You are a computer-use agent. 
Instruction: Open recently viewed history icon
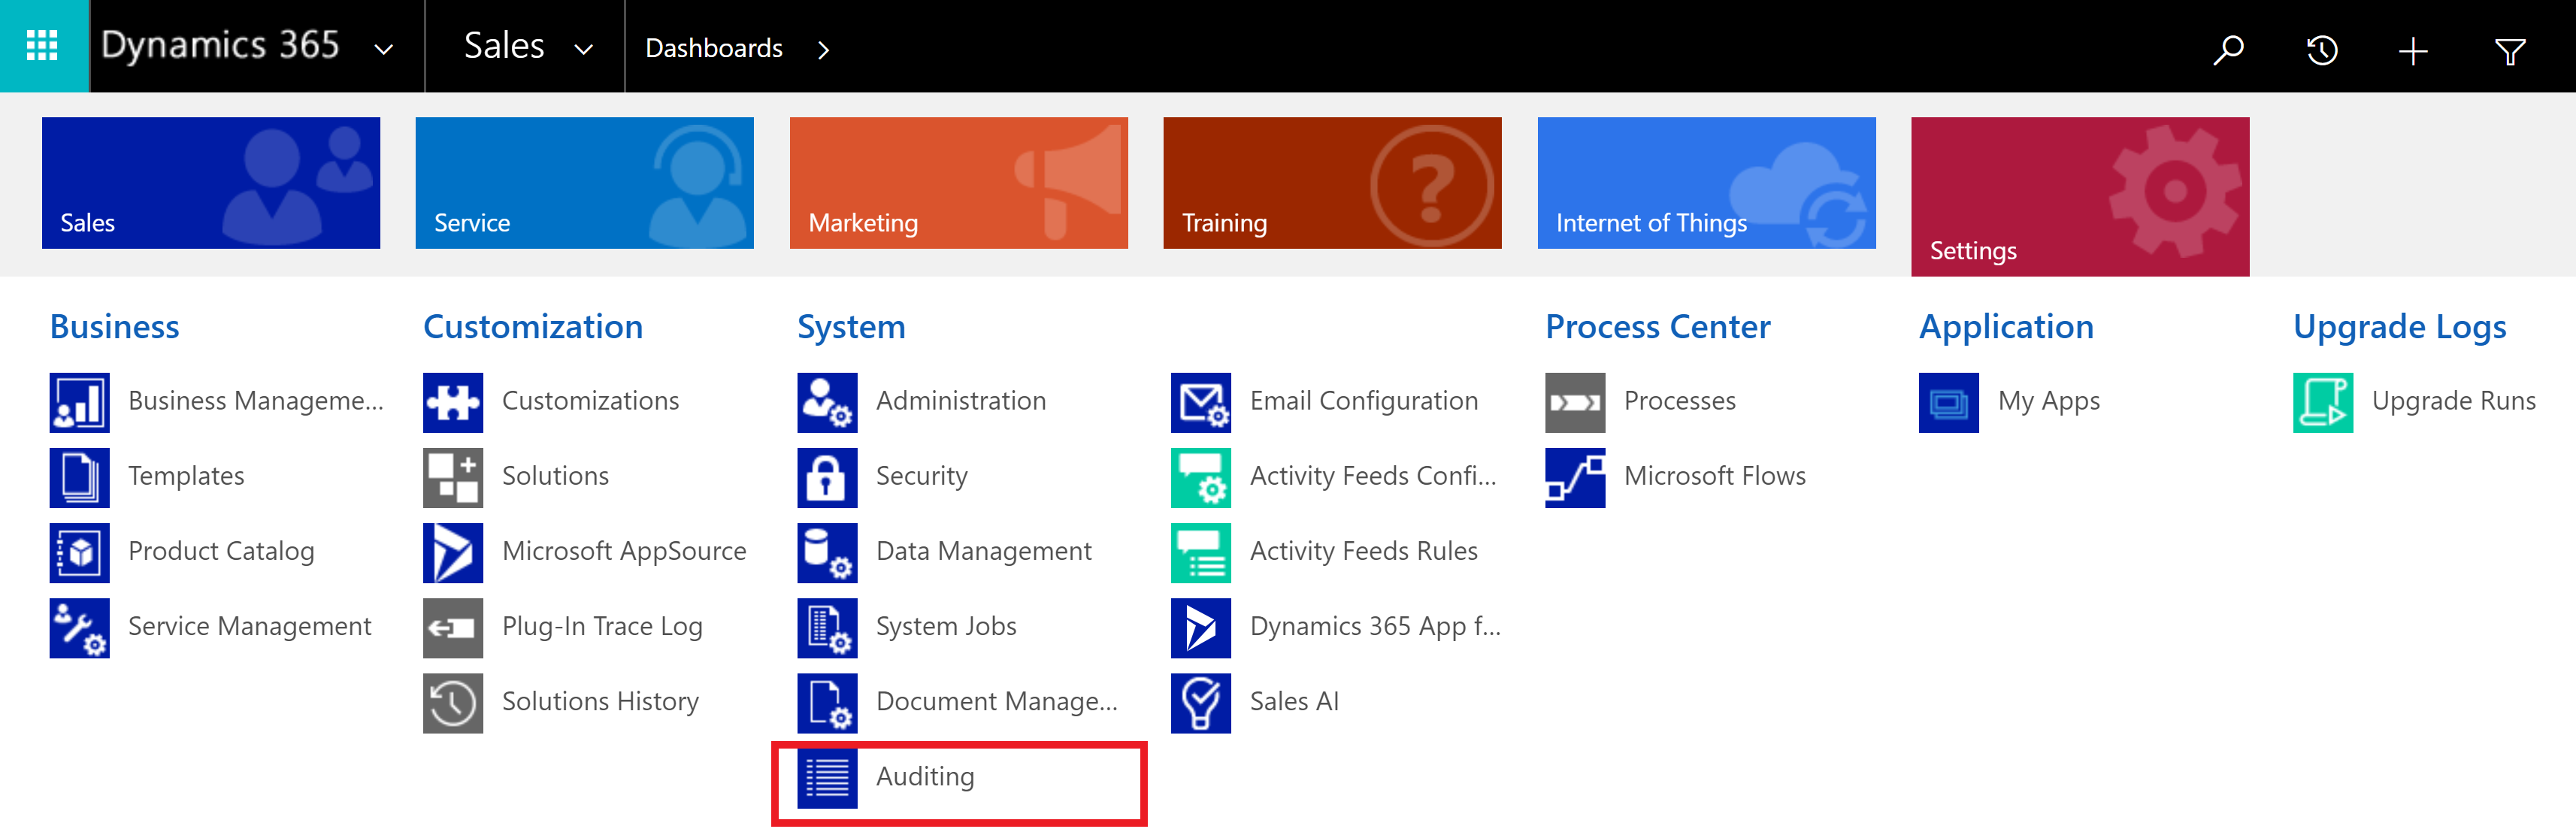[x=2321, y=49]
